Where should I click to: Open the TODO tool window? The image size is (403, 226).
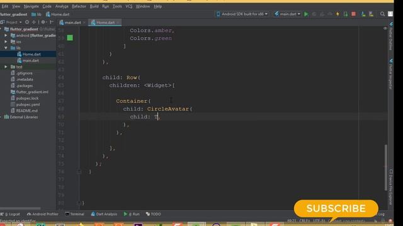tap(153, 214)
